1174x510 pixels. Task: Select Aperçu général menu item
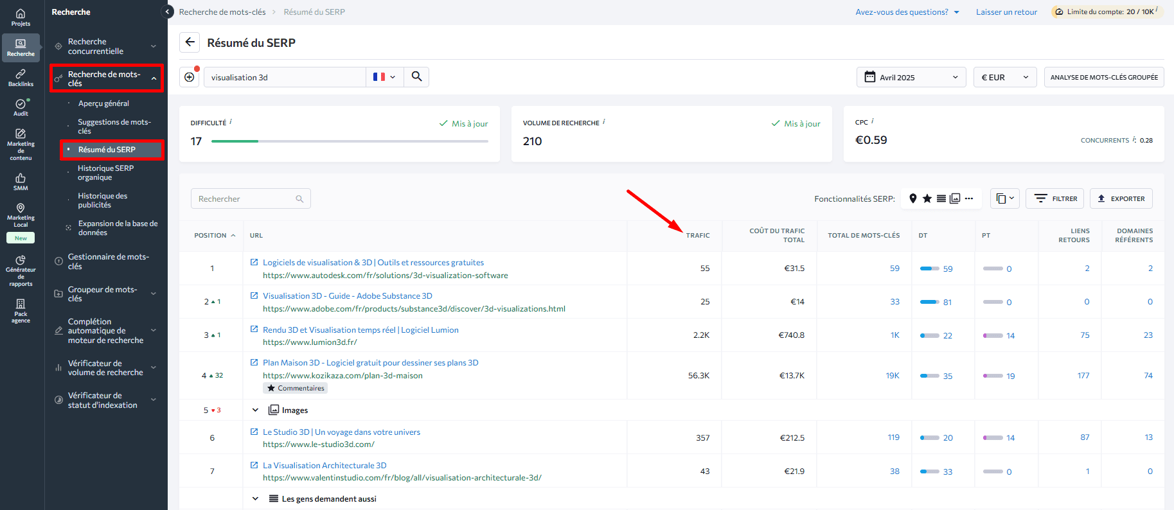point(103,103)
